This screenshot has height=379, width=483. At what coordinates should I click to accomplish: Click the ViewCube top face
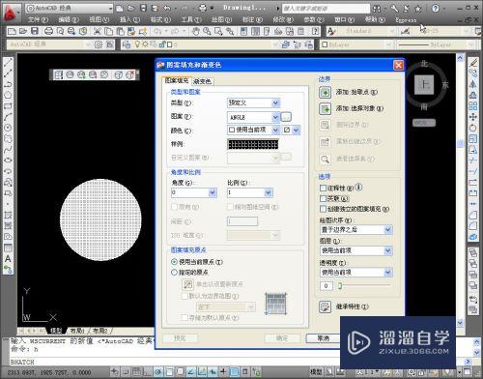point(424,84)
